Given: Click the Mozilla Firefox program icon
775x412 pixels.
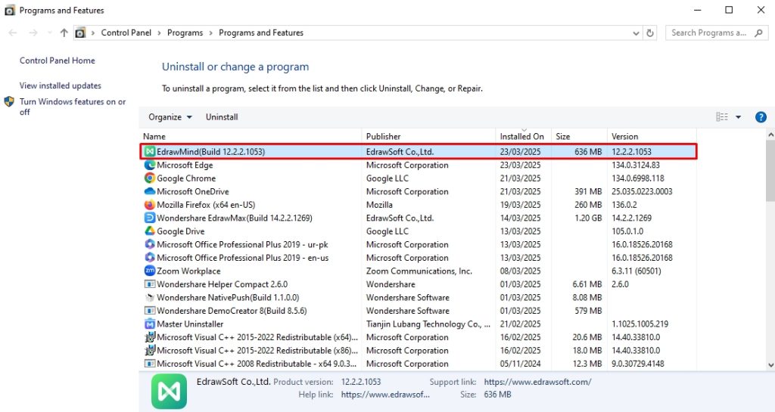Looking at the screenshot, I should click(149, 205).
